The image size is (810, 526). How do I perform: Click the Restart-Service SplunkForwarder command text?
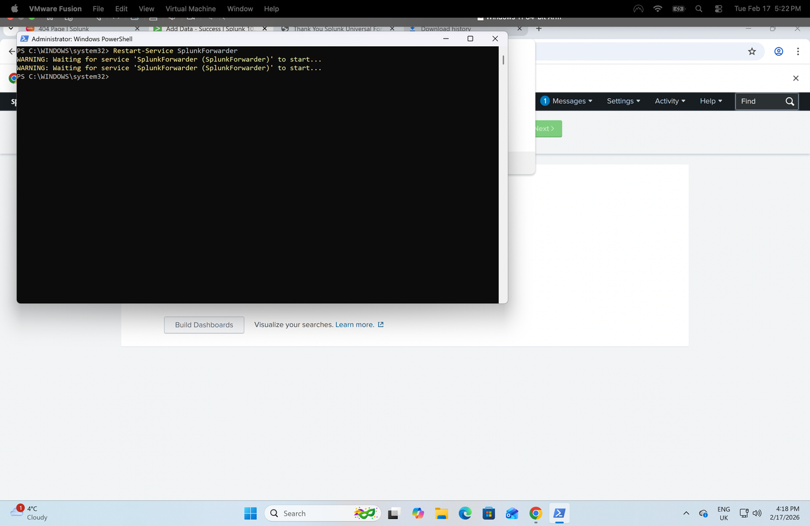pos(175,51)
